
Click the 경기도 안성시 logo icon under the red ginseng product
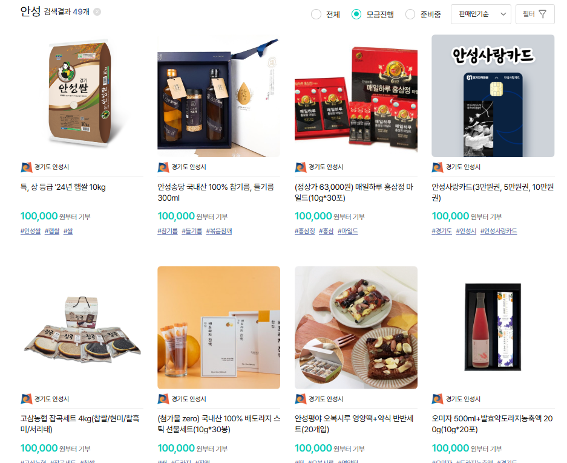301,167
